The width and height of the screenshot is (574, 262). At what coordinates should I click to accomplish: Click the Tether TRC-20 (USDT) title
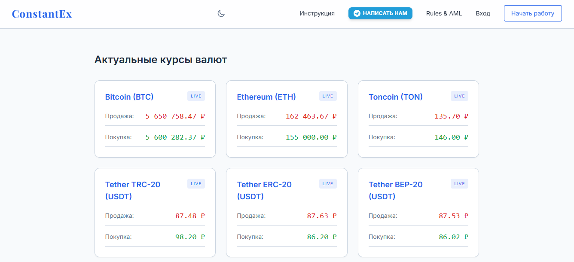133,191
